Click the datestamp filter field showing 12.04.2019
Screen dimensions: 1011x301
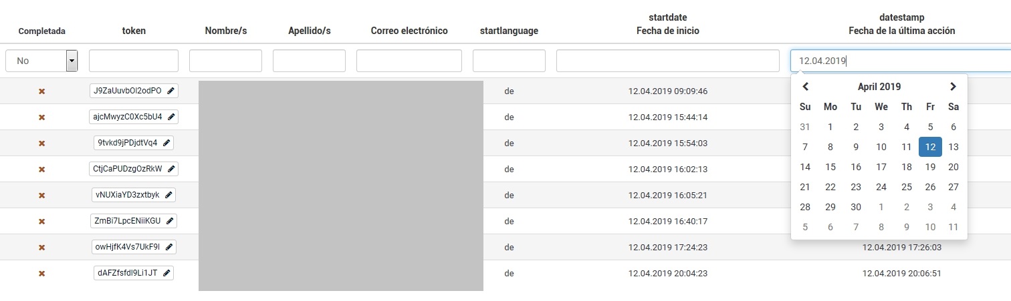pos(900,61)
